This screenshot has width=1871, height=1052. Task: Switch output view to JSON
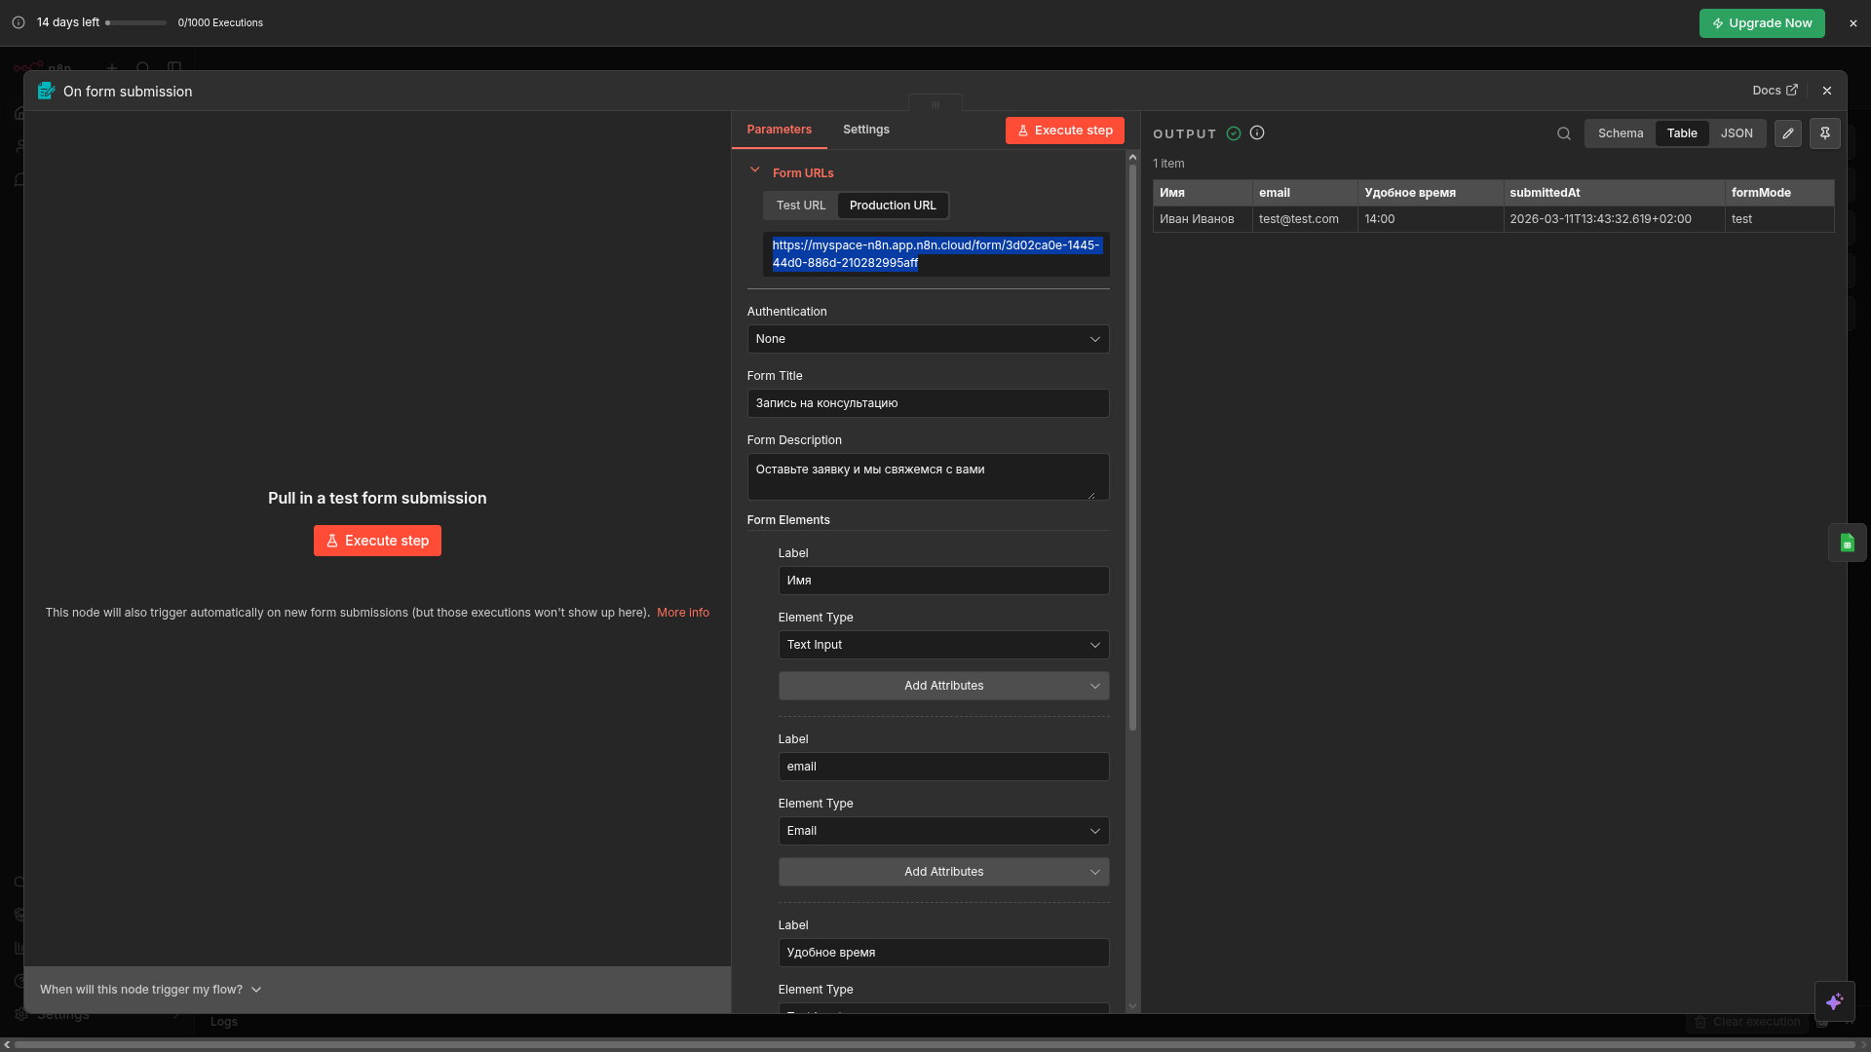coord(1736,133)
